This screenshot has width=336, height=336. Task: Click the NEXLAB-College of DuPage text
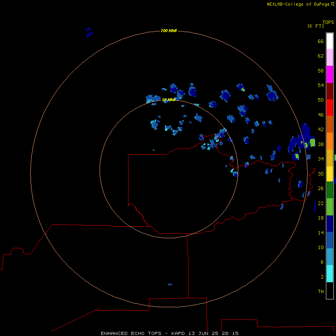coord(298,4)
